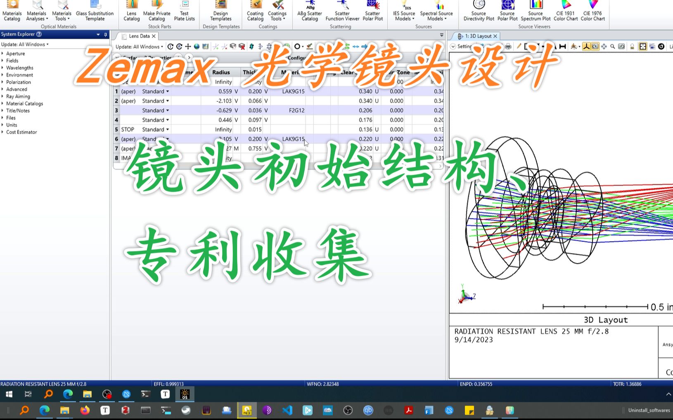This screenshot has width=673, height=420.
Task: Open Firefox from the lower taskbar
Action: [85, 410]
